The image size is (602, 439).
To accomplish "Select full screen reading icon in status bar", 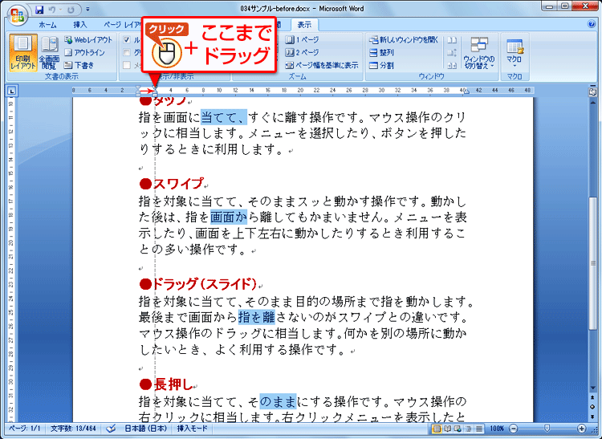I will tap(448, 429).
